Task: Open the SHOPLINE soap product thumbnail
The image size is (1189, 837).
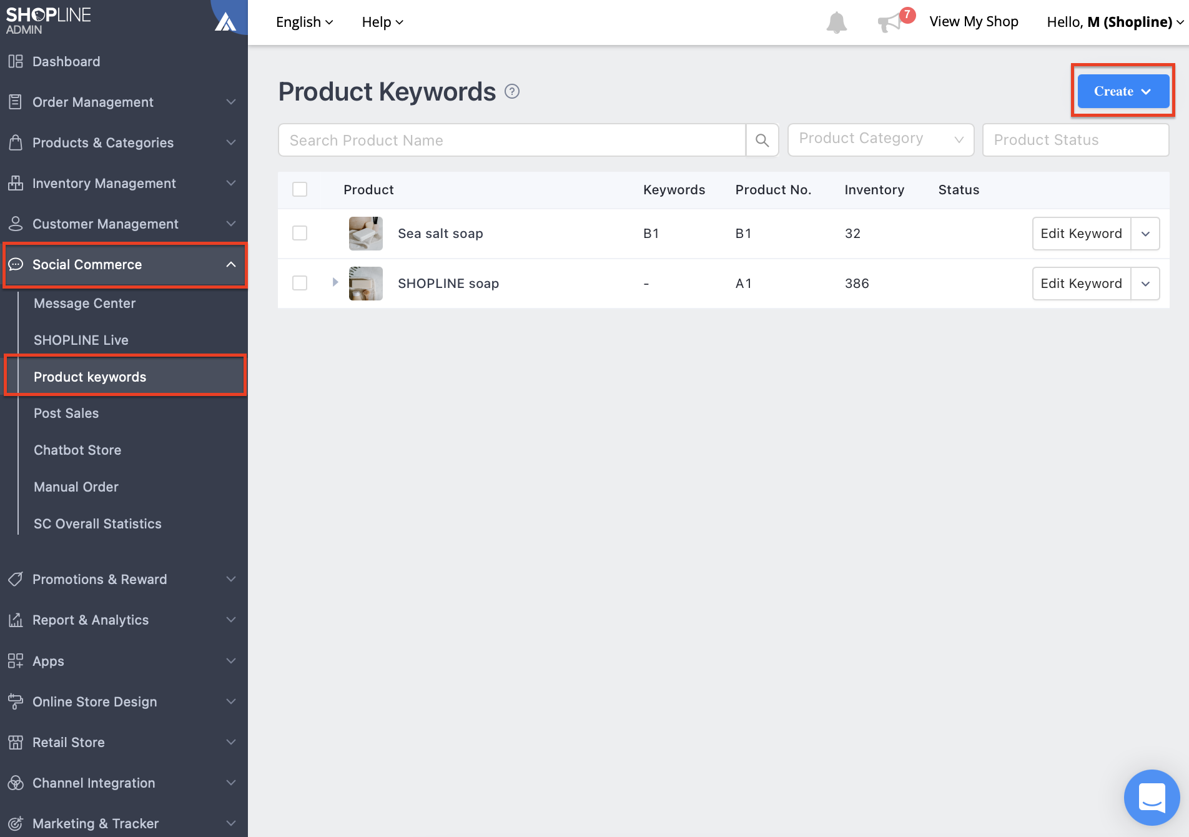Action: pos(365,284)
